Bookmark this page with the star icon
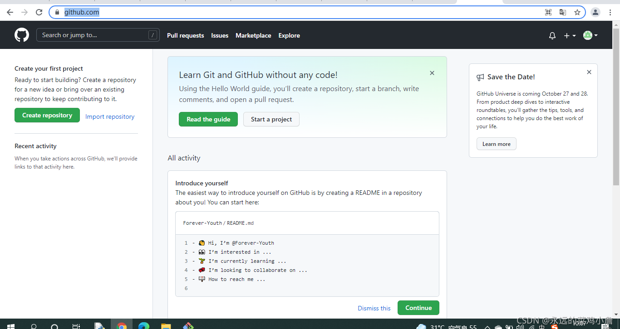 577,12
